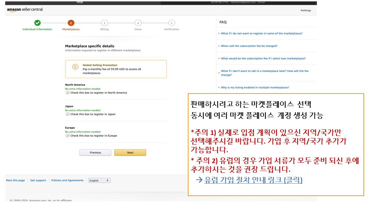Open the Policies and Agreements link
This screenshot has width=368, height=203.
(67, 180)
